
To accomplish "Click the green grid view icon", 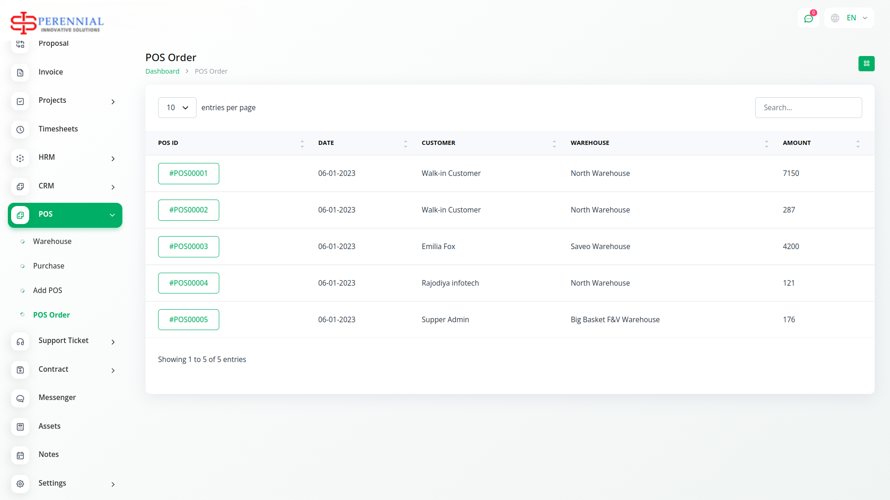I will point(866,63).
